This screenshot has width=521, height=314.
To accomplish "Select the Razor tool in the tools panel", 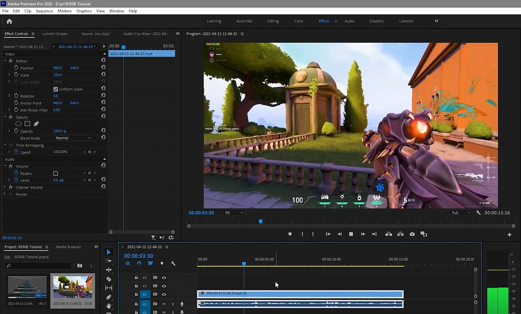I will (x=109, y=279).
